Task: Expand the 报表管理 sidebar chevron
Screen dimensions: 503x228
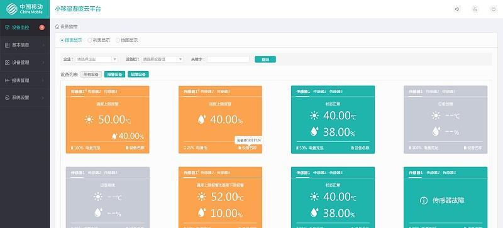Action: (x=43, y=80)
